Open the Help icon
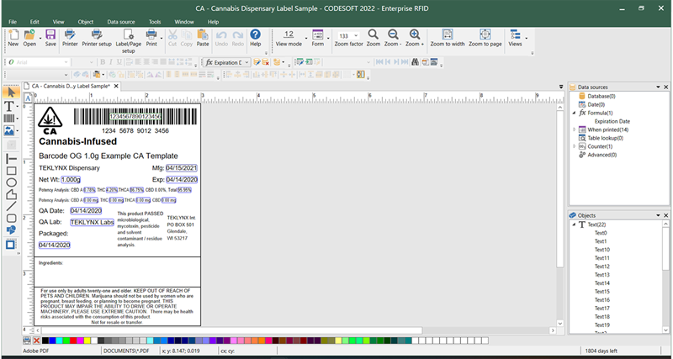 (256, 38)
